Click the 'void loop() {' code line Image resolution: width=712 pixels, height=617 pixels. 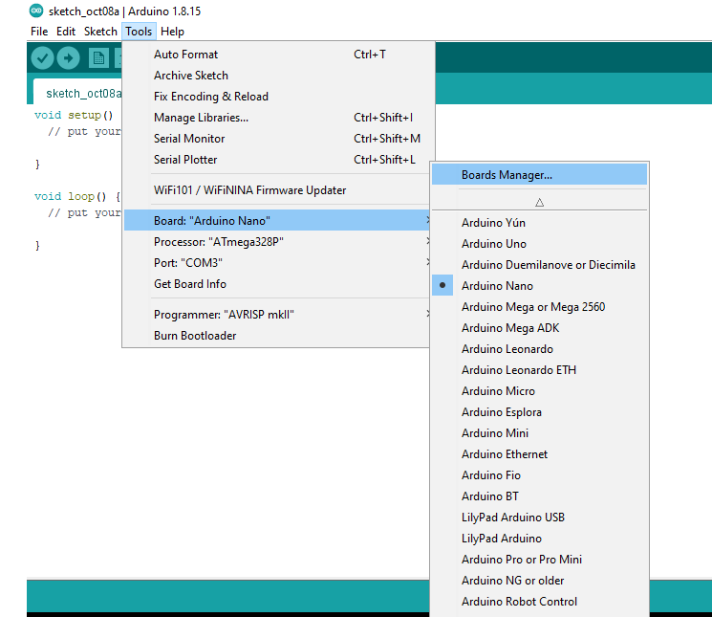[77, 196]
